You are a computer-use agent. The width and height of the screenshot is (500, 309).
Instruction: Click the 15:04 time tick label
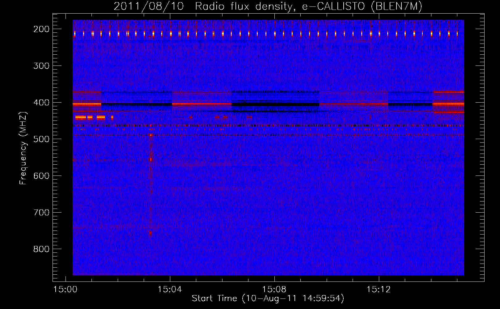point(170,290)
